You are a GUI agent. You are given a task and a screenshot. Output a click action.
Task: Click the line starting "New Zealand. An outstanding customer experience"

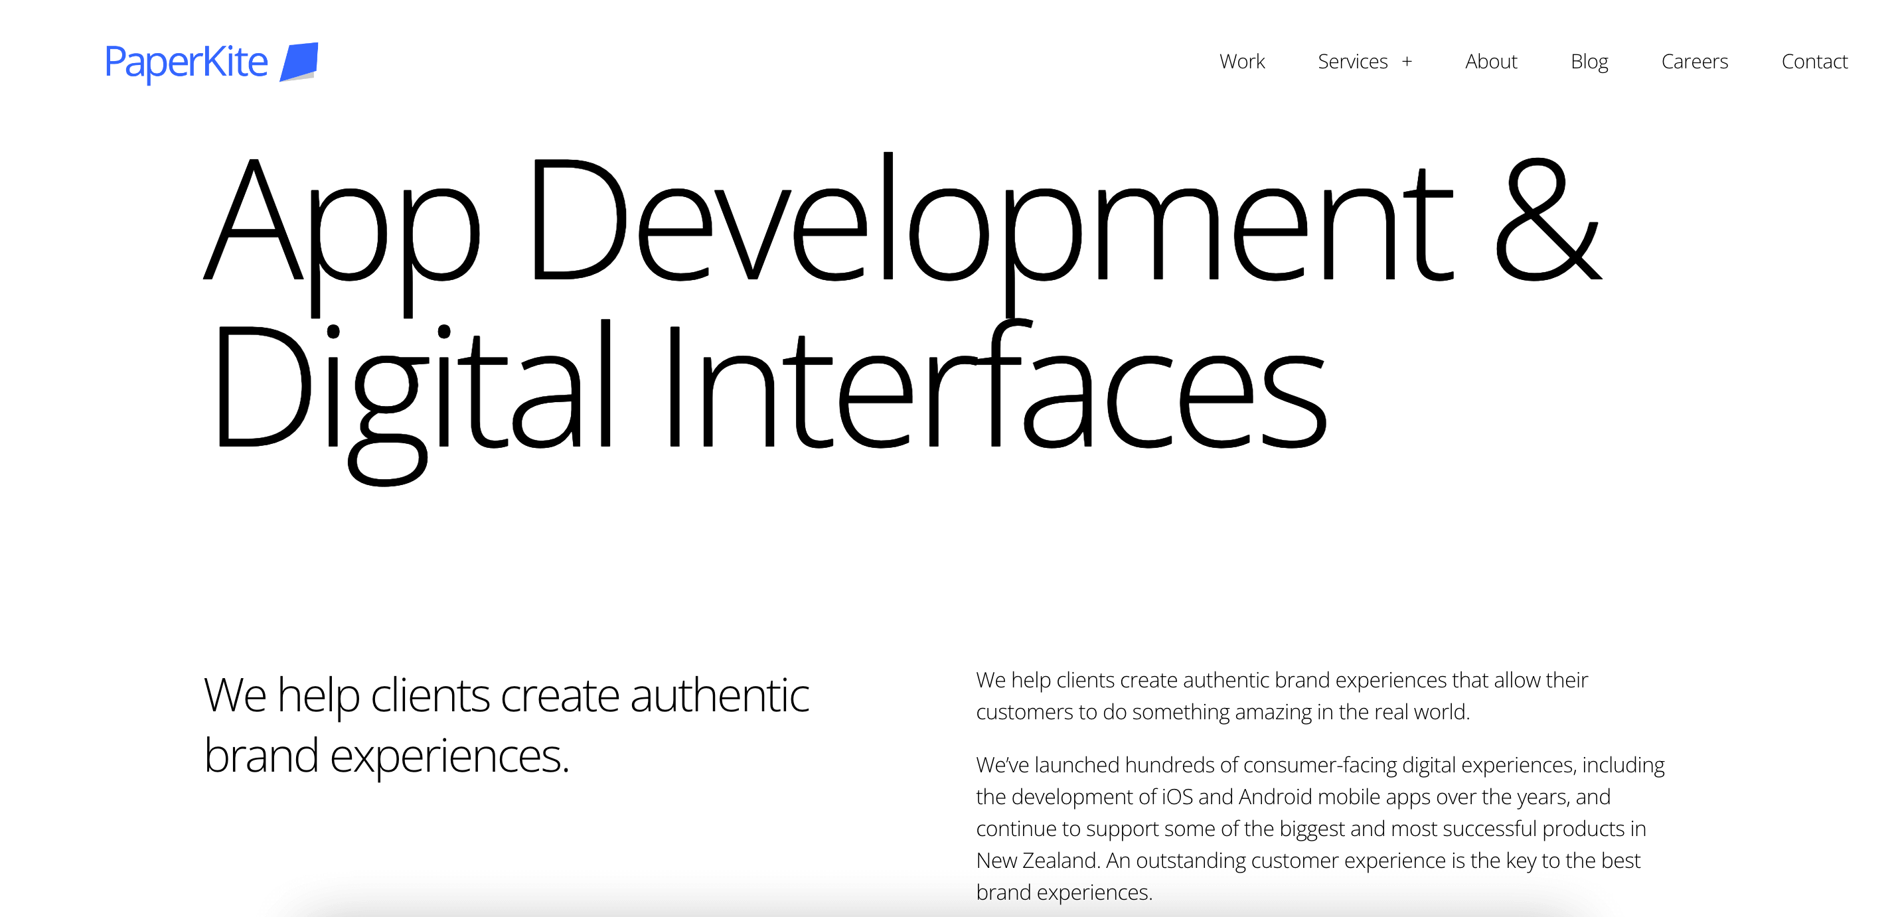[x=1308, y=861]
